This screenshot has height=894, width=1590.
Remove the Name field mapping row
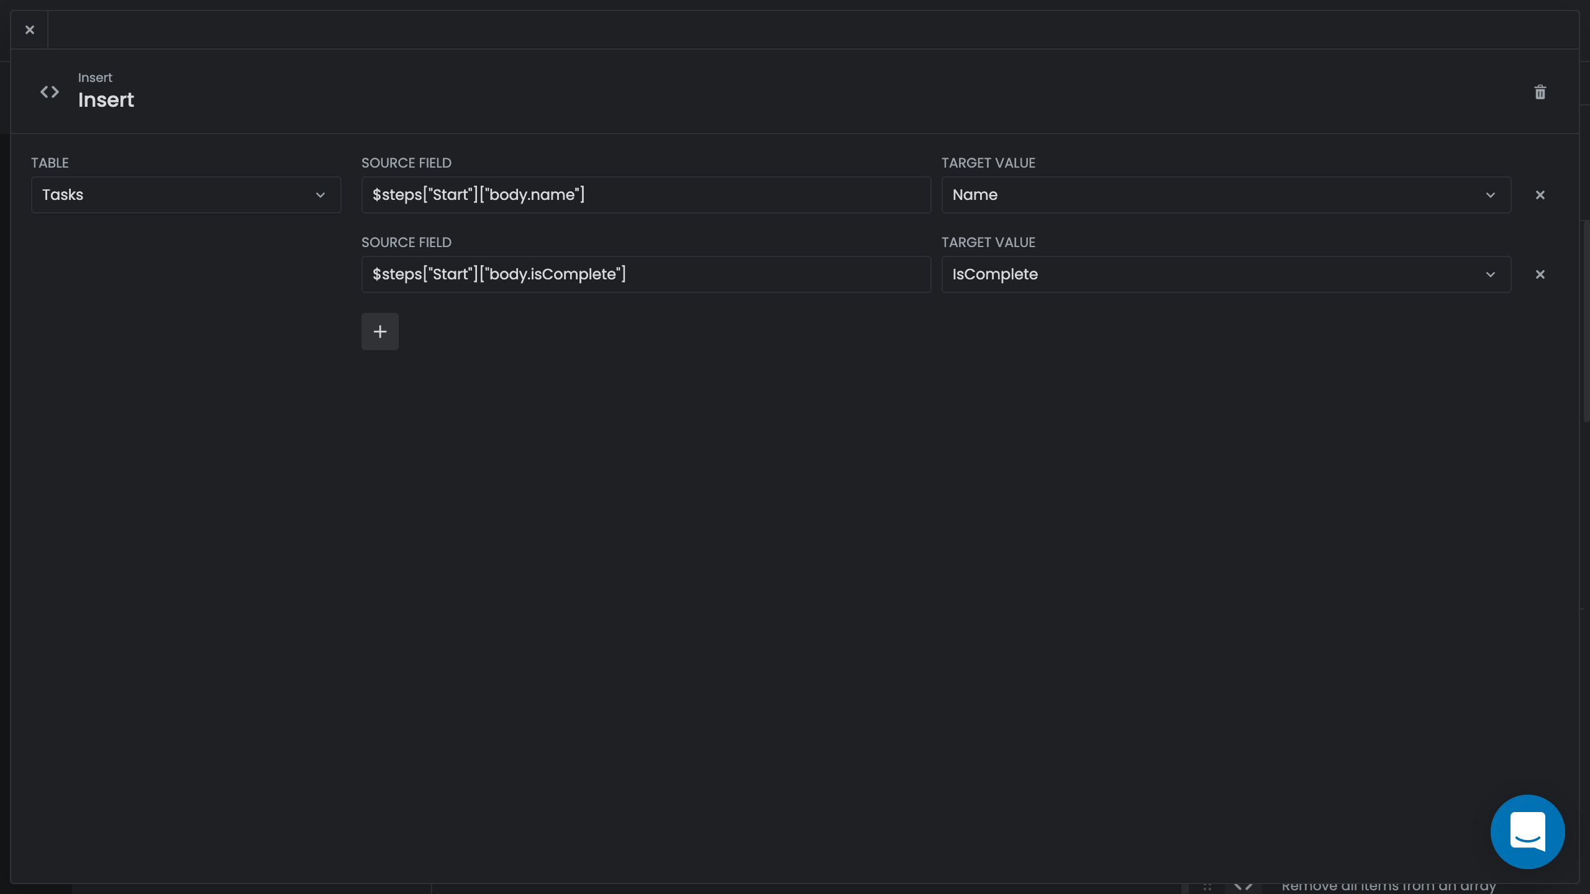[1540, 195]
